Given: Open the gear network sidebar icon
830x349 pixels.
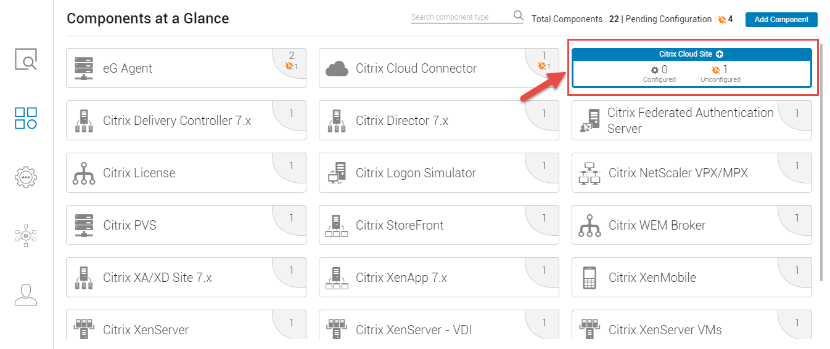Looking at the screenshot, I should click(x=26, y=235).
